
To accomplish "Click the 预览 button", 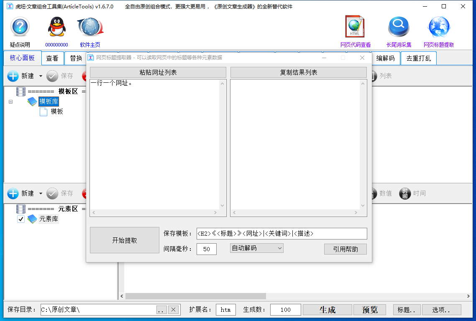I will pos(370,310).
